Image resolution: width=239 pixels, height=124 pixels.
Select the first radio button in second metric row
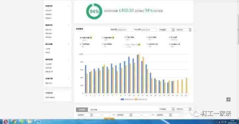pyautogui.click(x=80, y=44)
